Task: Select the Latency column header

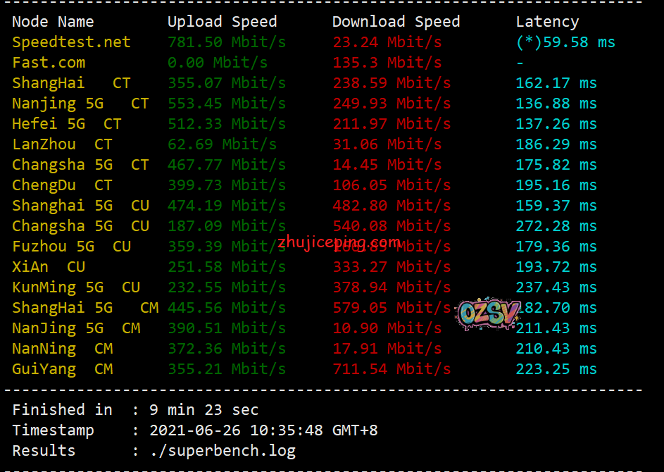Action: 547,22
